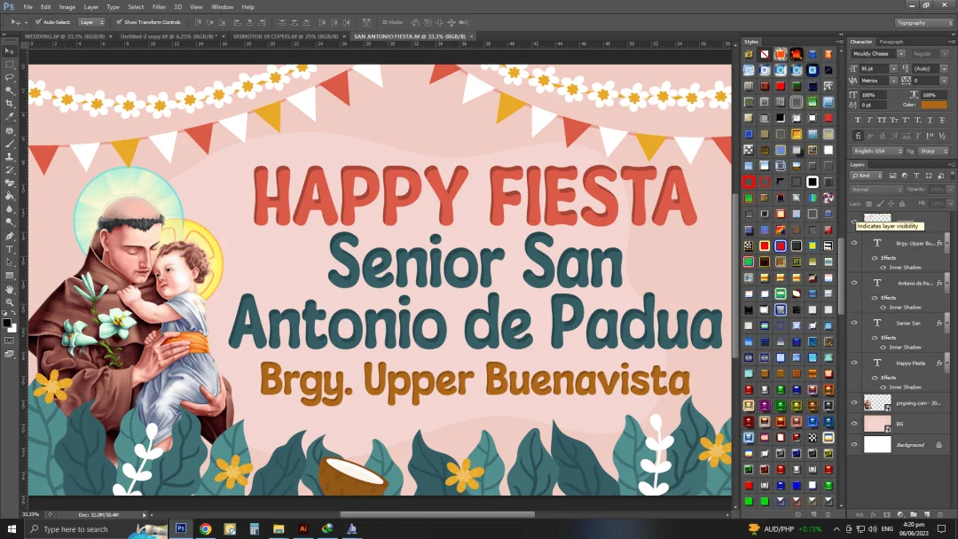958x539 pixels.
Task: Click the horizontal scrollbar below the canvas
Action: pos(436,514)
